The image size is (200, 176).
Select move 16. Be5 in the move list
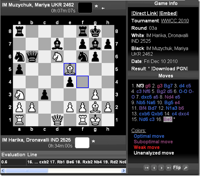coord(168,119)
